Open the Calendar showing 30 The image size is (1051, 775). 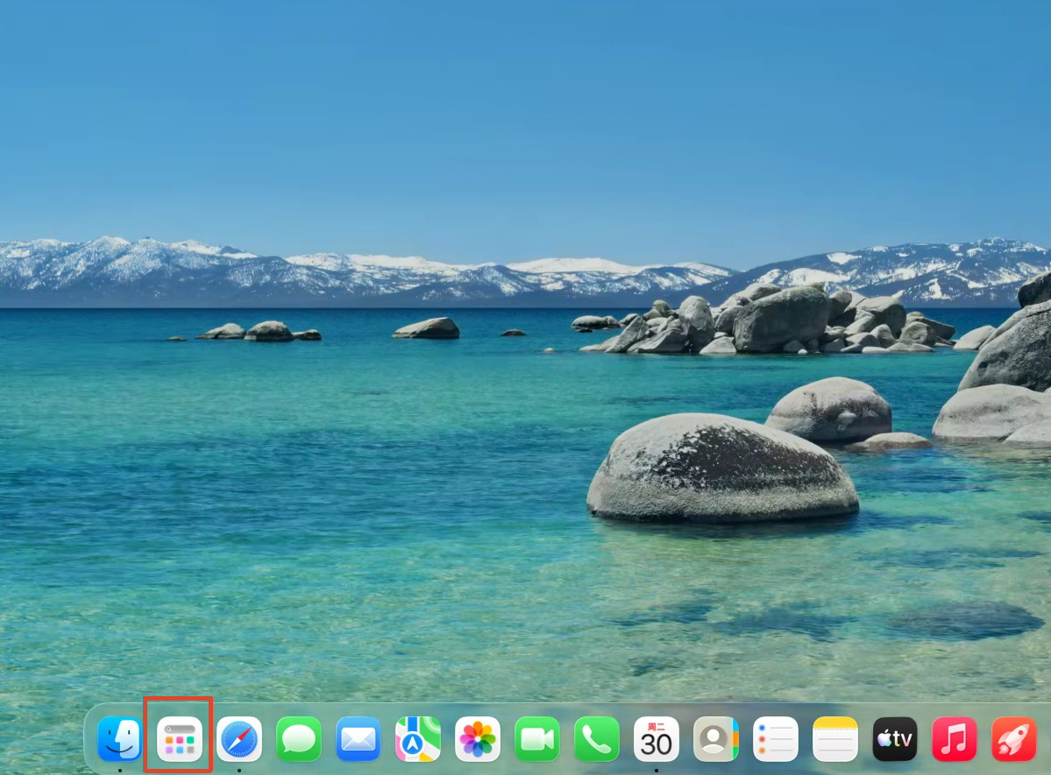[657, 739]
